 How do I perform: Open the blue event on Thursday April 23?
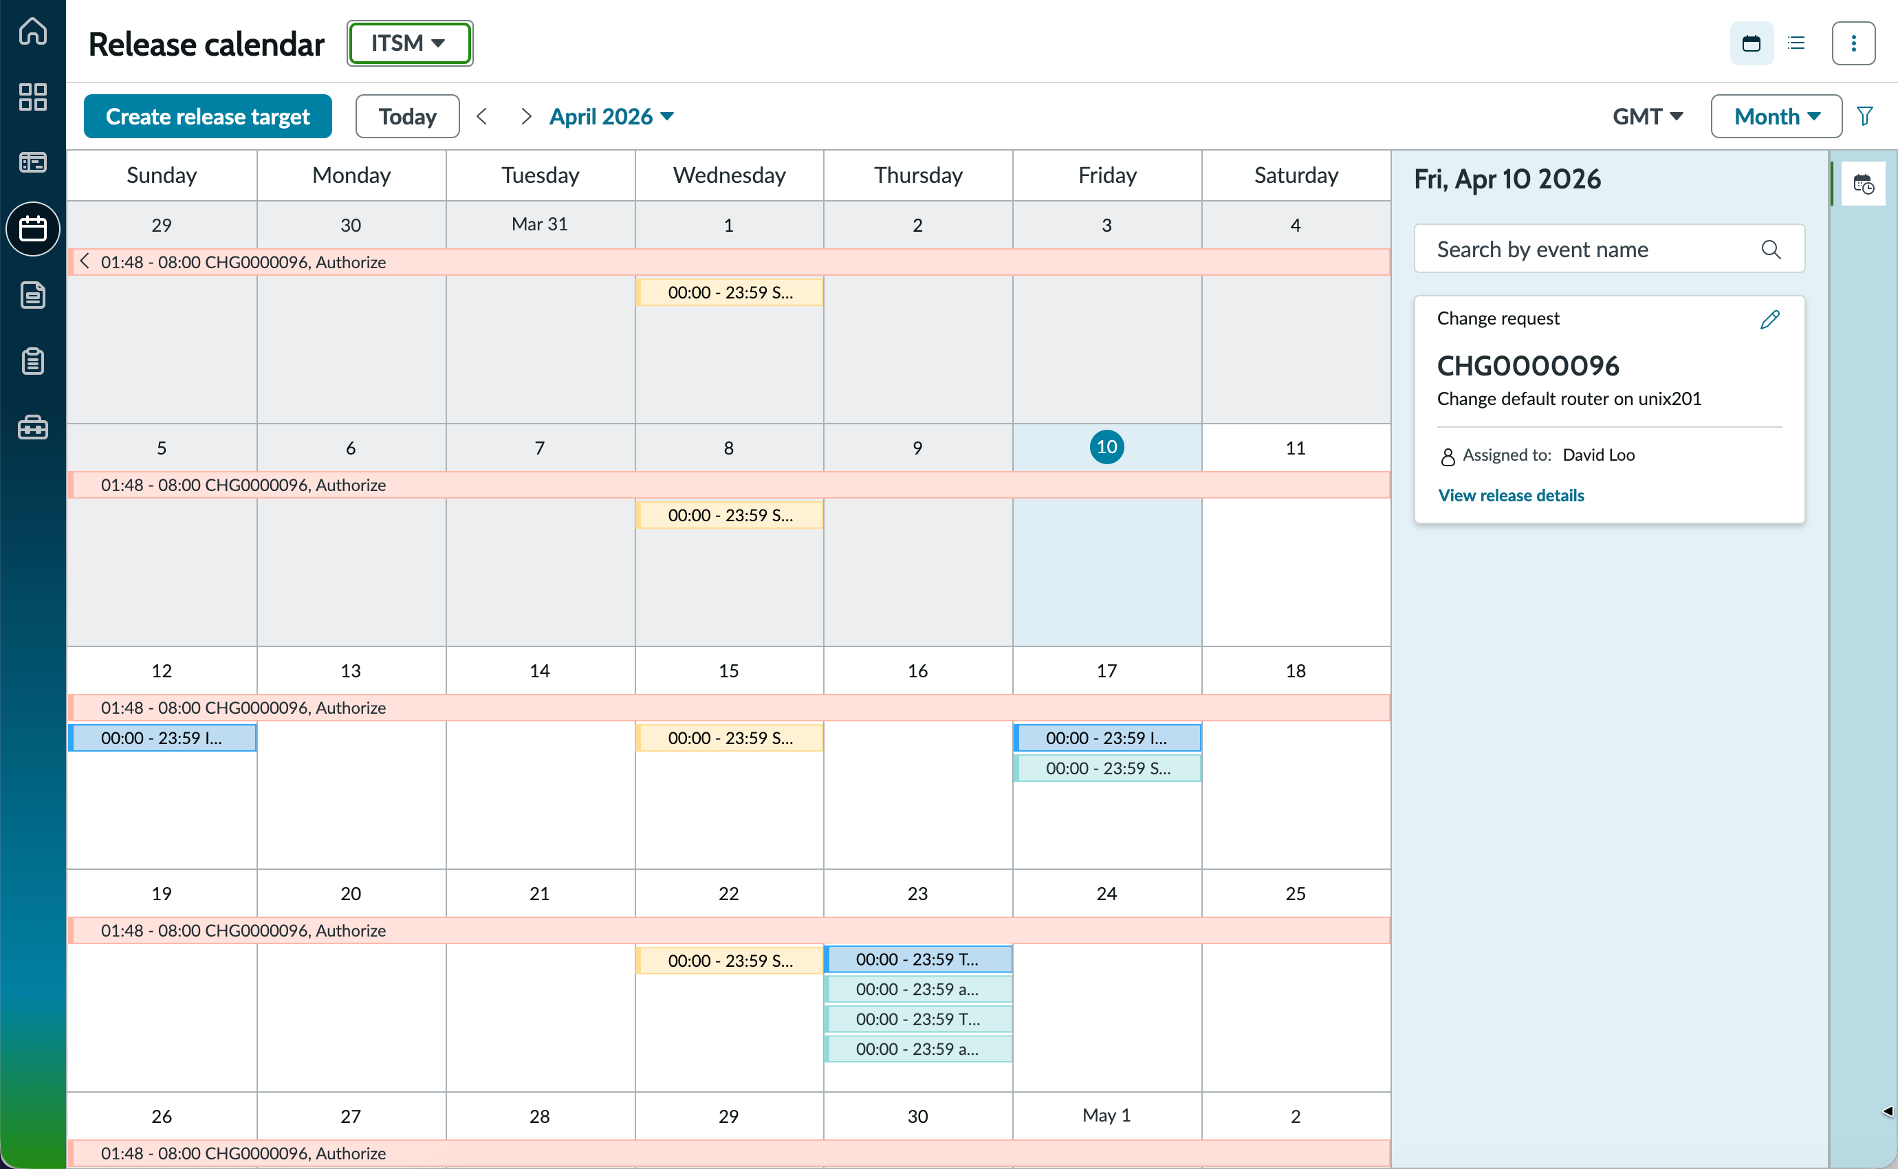919,959
